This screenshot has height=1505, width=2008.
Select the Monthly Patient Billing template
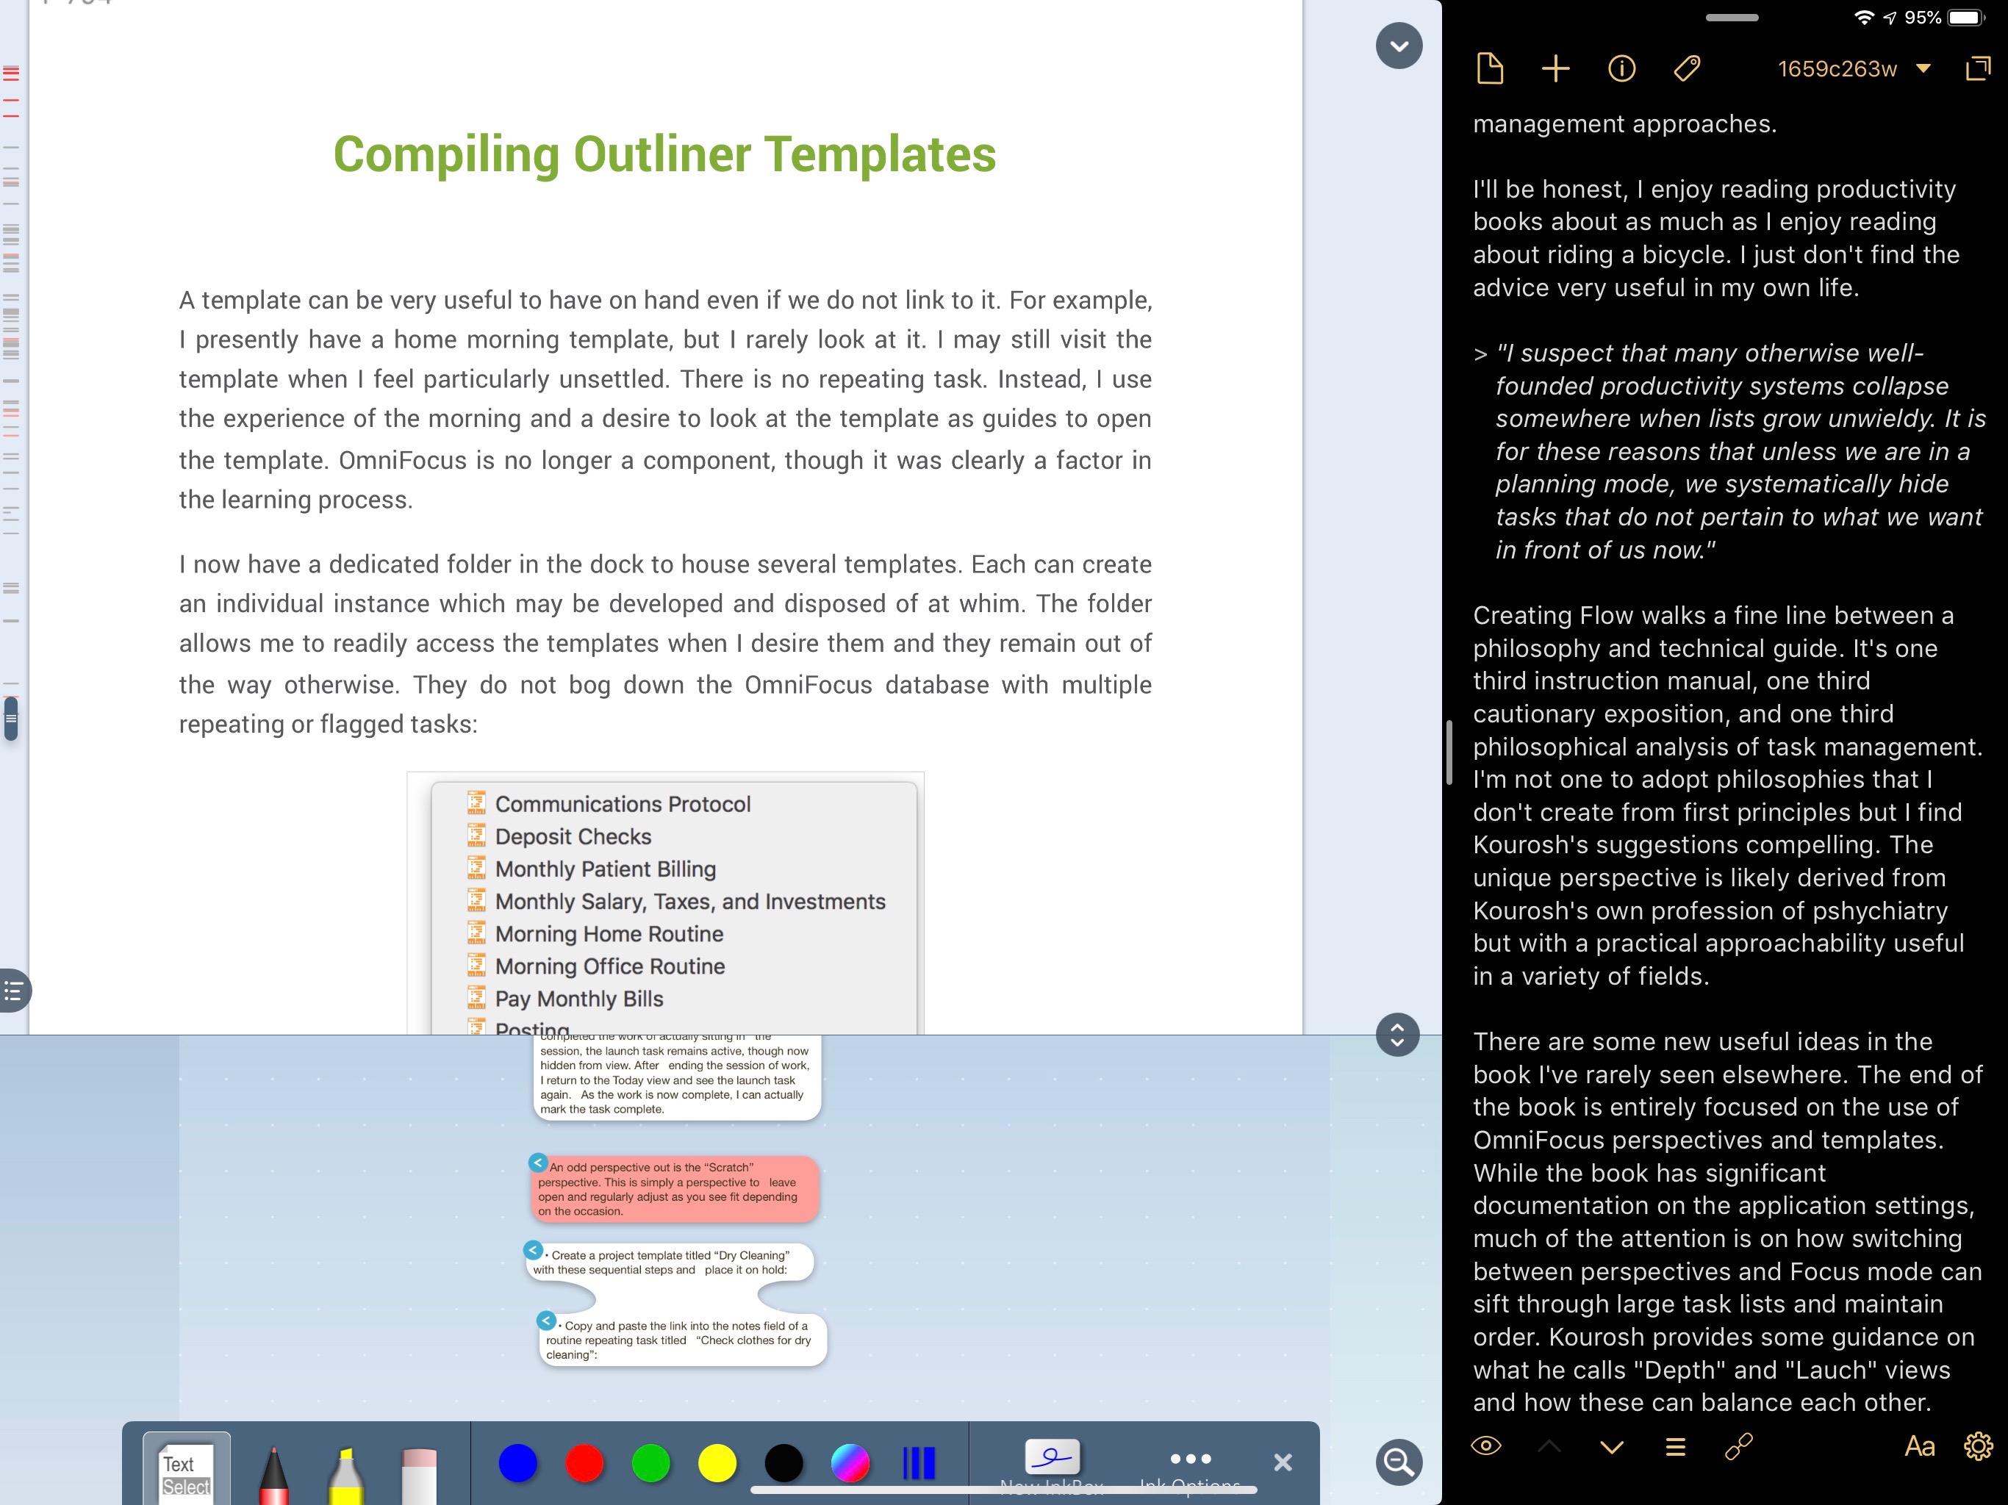pyautogui.click(x=606, y=868)
